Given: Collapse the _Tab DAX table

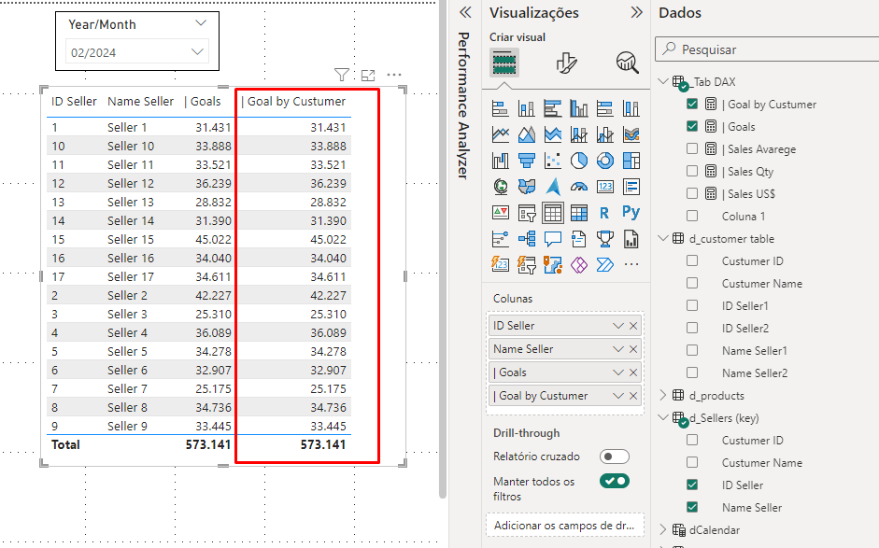Looking at the screenshot, I should pos(663,81).
